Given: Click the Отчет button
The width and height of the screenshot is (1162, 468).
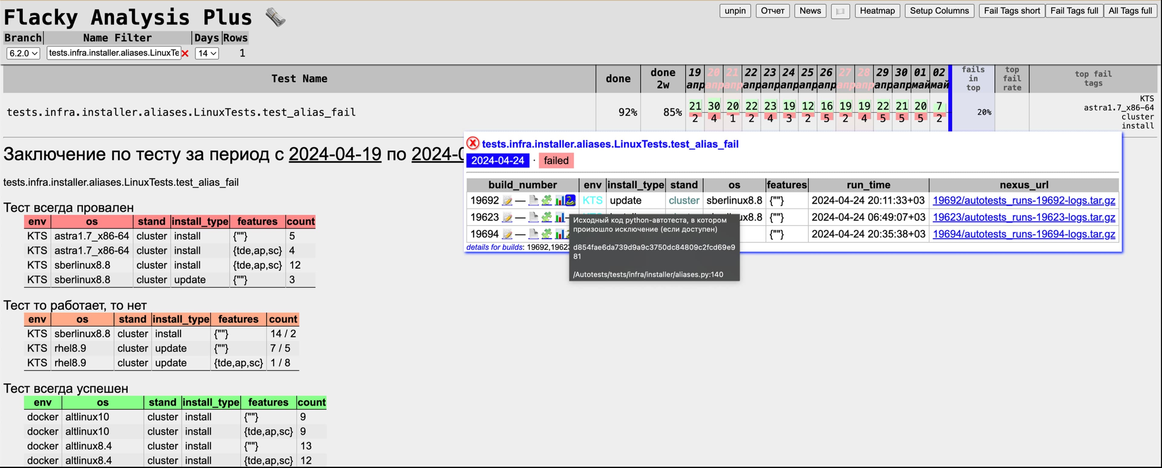Looking at the screenshot, I should point(772,11).
